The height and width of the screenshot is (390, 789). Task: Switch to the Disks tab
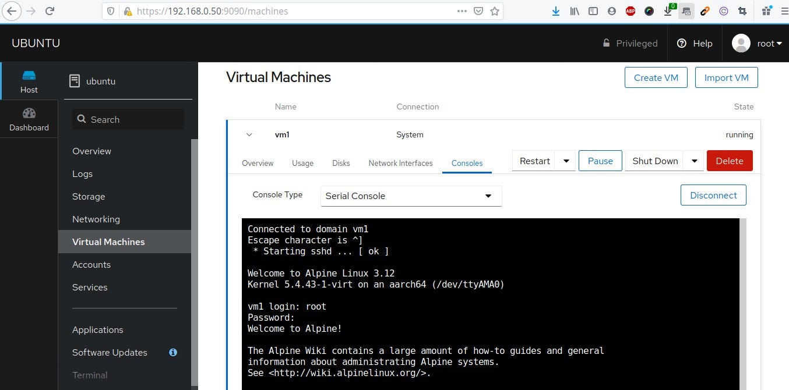click(341, 163)
